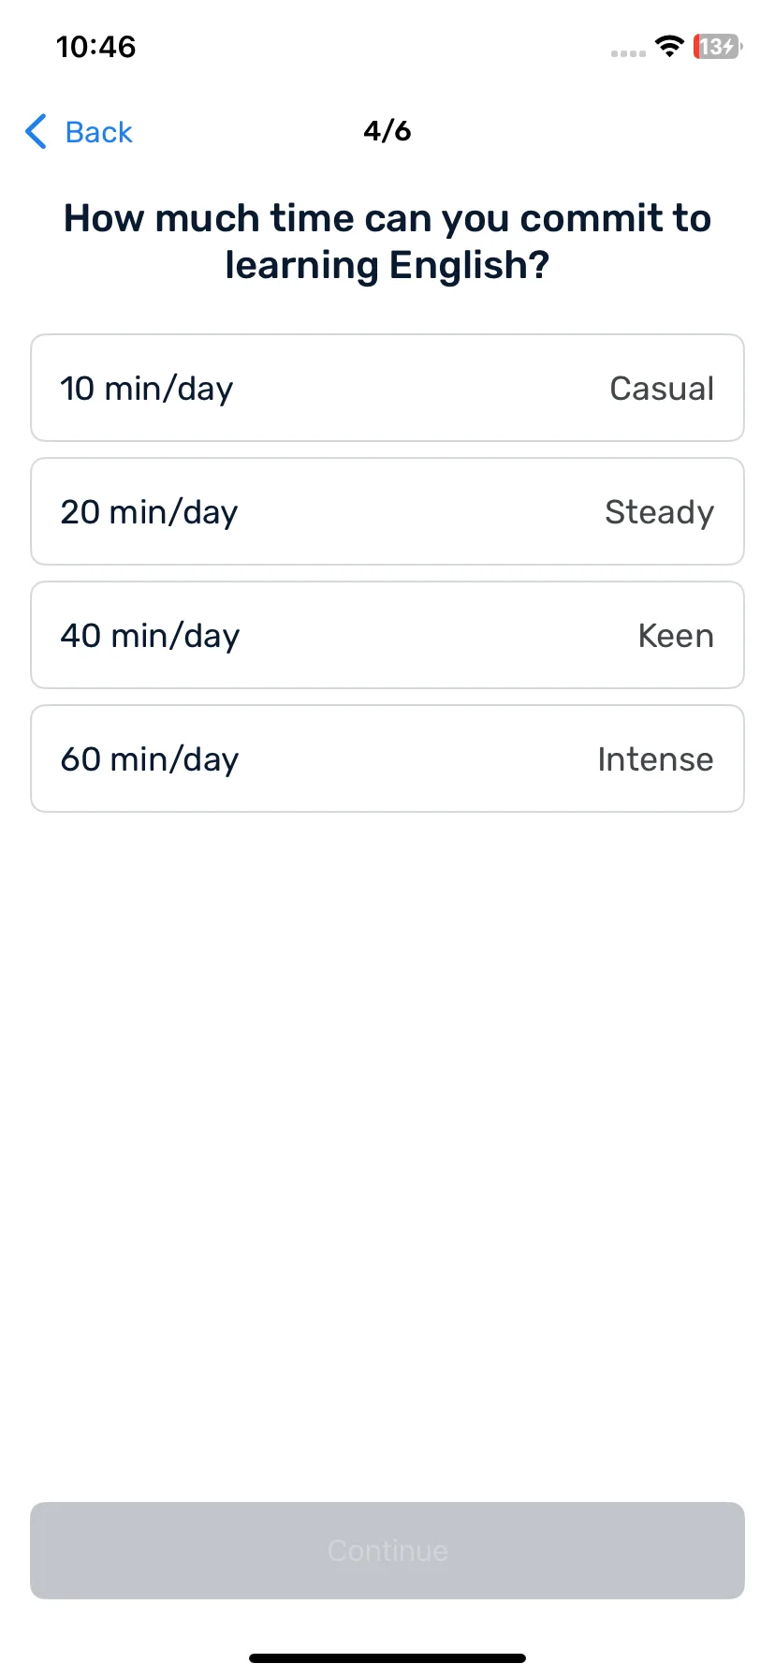Choose the Casual commitment label
The width and height of the screenshot is (775, 1678).
tap(662, 389)
